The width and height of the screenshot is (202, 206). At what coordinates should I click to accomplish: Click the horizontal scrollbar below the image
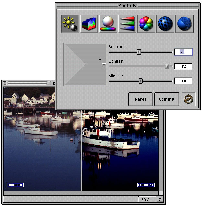pos(81,193)
